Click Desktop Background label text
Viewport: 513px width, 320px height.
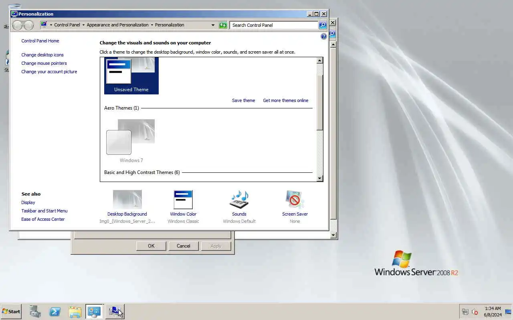coord(127,214)
